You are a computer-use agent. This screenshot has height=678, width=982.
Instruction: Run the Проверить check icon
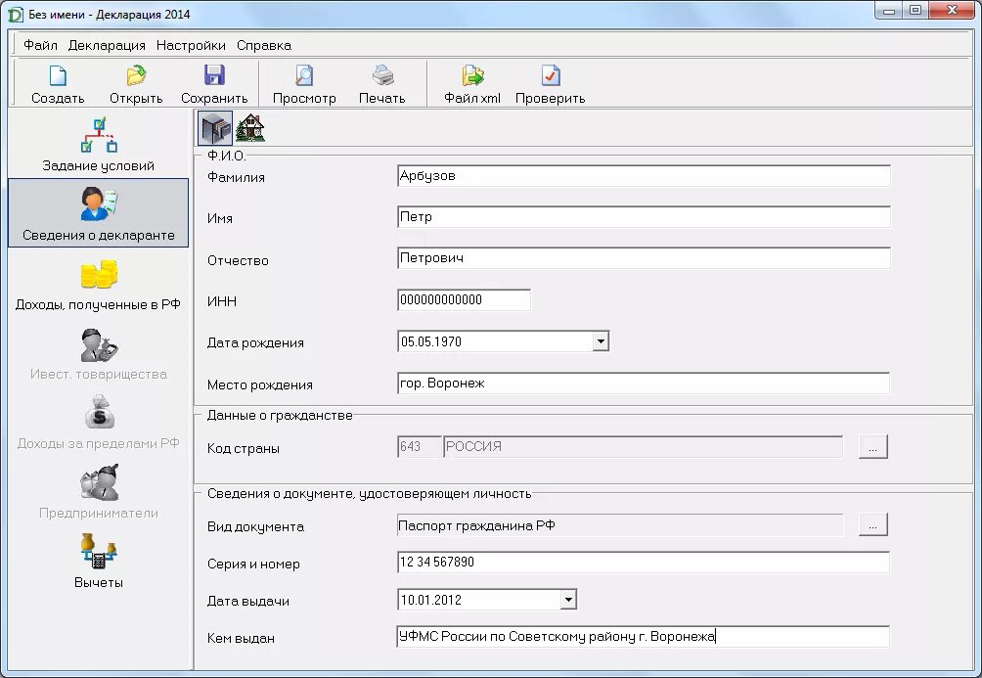click(551, 75)
